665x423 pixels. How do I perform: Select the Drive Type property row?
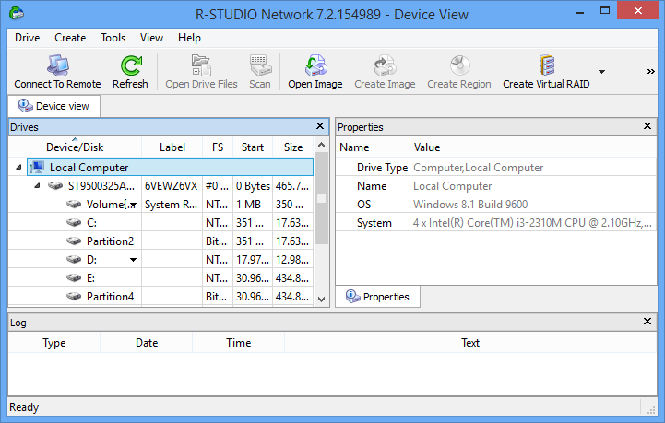[496, 168]
